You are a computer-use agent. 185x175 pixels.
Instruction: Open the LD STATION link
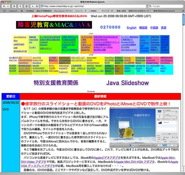(x=87, y=37)
